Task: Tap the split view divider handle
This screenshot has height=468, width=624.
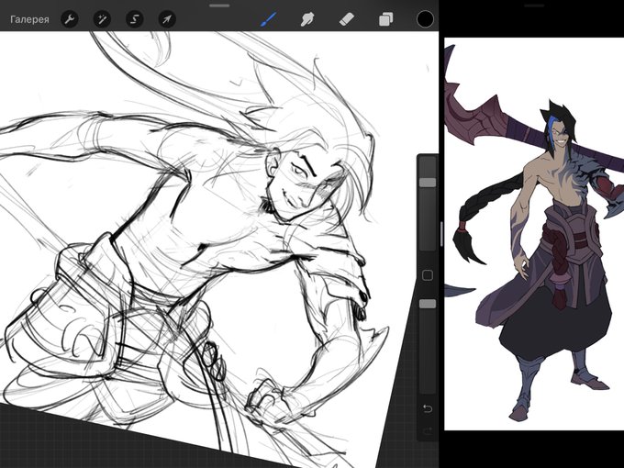Action: point(441,234)
